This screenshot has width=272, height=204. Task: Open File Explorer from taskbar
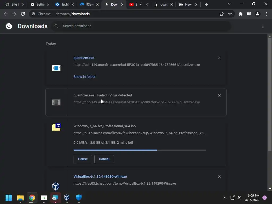pos(20,198)
